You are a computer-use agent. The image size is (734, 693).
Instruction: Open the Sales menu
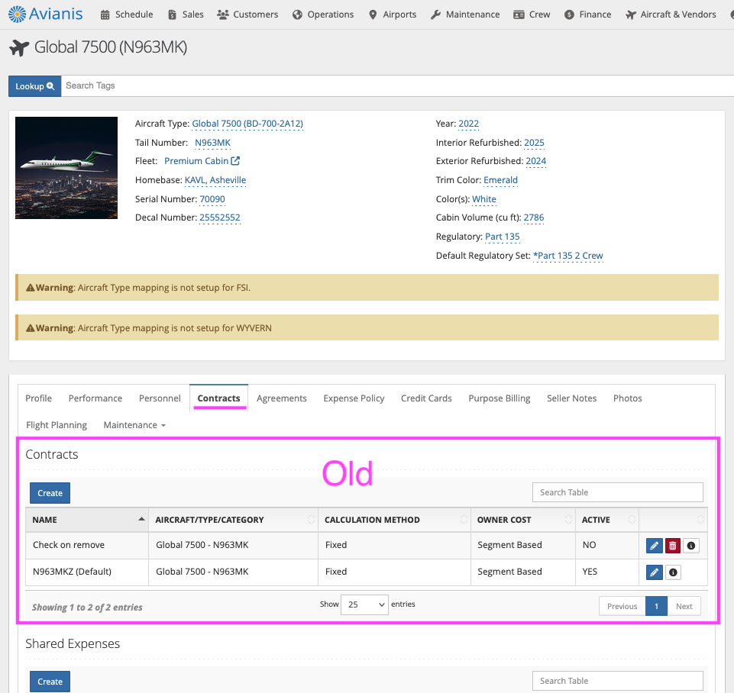pos(186,15)
